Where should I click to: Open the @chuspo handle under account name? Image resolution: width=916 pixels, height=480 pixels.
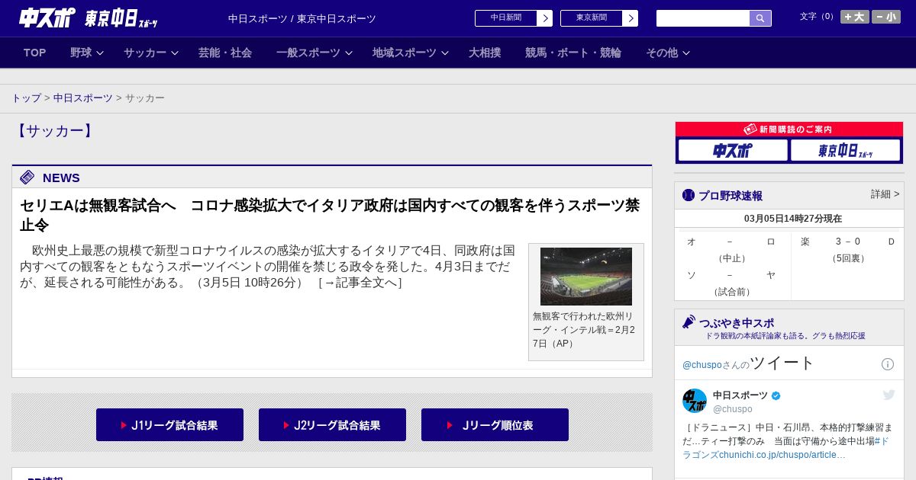(733, 409)
